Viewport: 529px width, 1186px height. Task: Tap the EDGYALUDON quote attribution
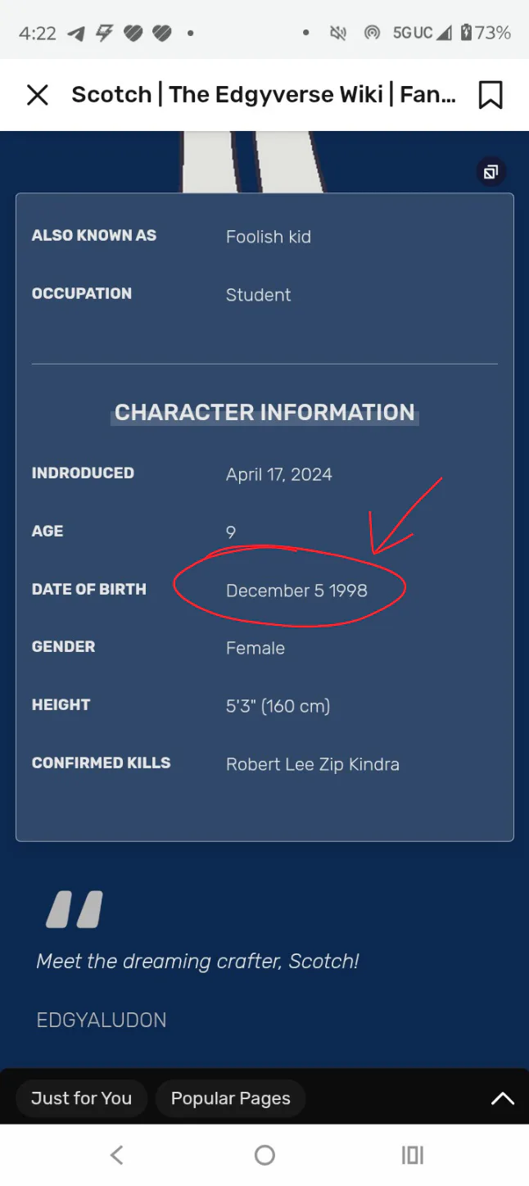pos(102,1020)
